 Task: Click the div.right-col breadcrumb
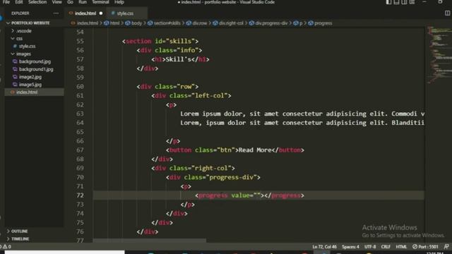tap(231, 23)
